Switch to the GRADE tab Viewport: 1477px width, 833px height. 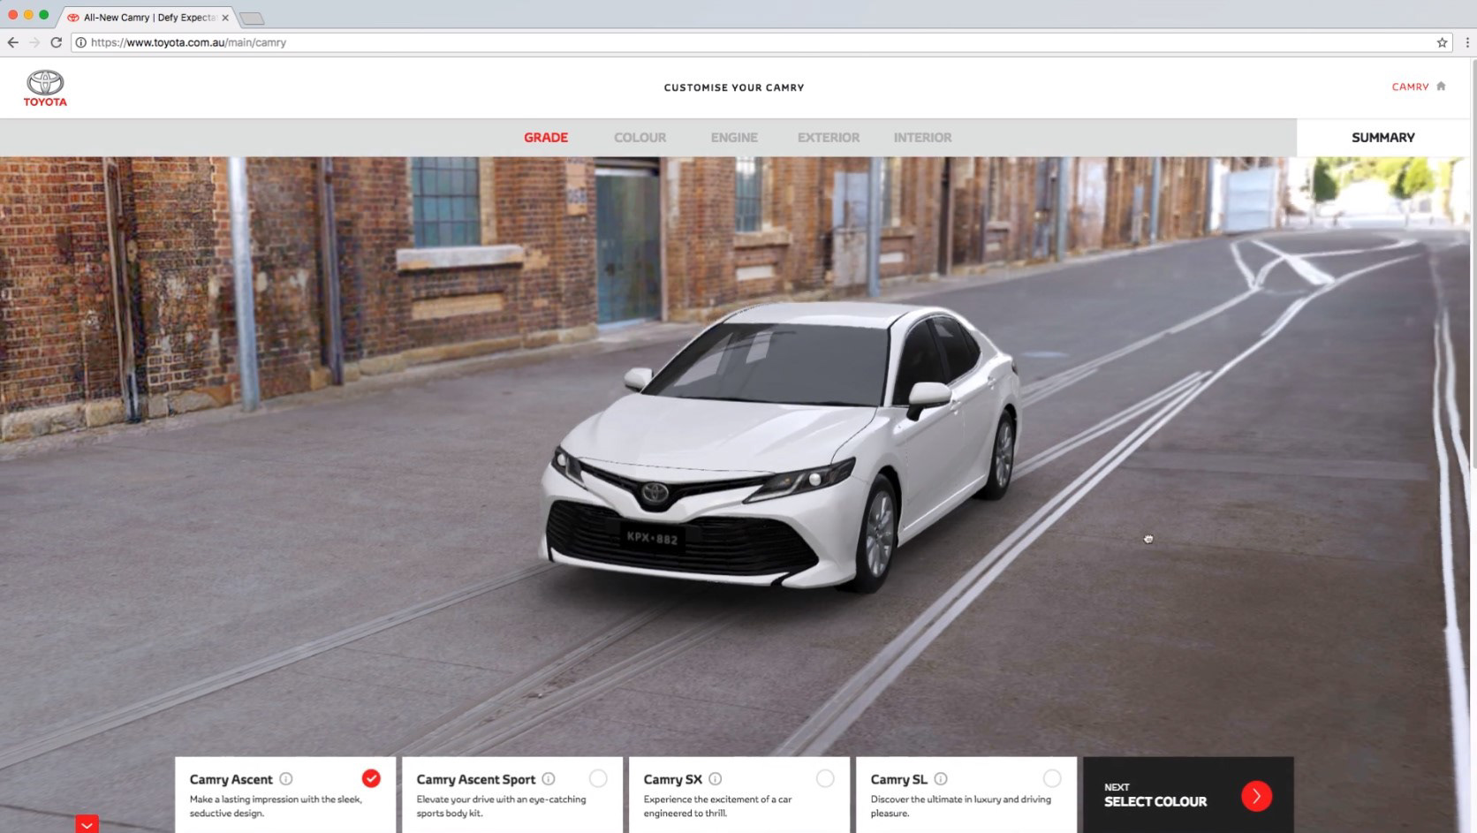click(x=546, y=138)
